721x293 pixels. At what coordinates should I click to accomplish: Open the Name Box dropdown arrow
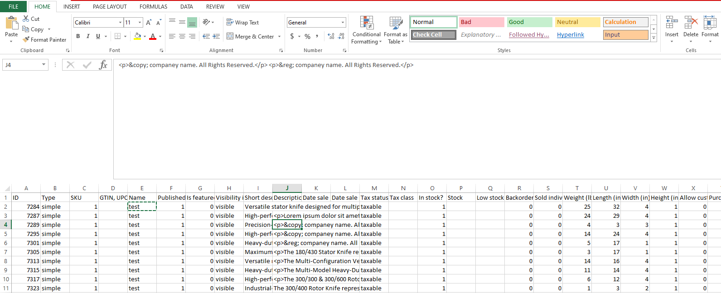(x=44, y=65)
